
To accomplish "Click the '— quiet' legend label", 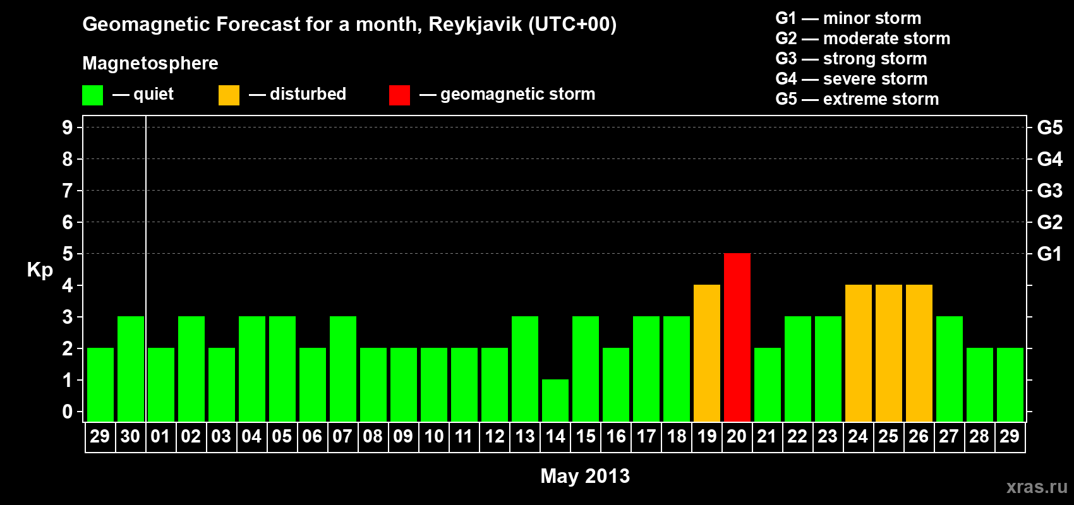I will pyautogui.click(x=143, y=95).
